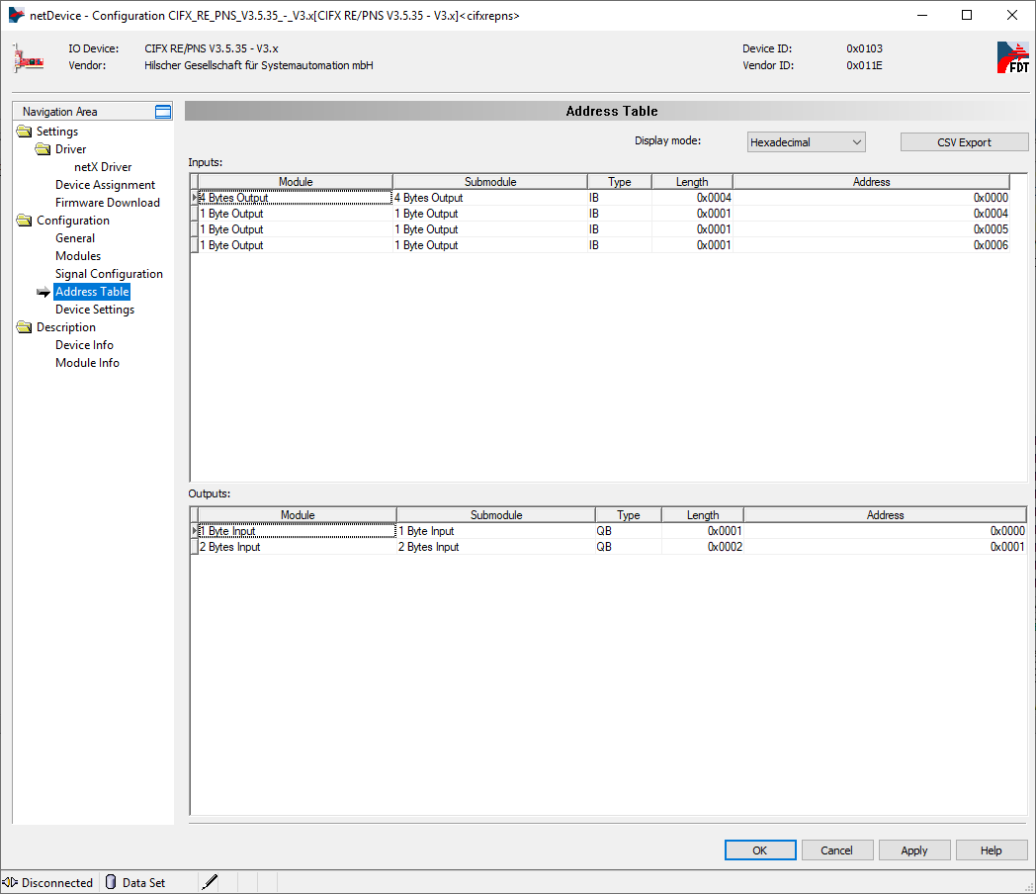
Task: Click the Disconnected status plug icon
Action: click(x=10, y=882)
